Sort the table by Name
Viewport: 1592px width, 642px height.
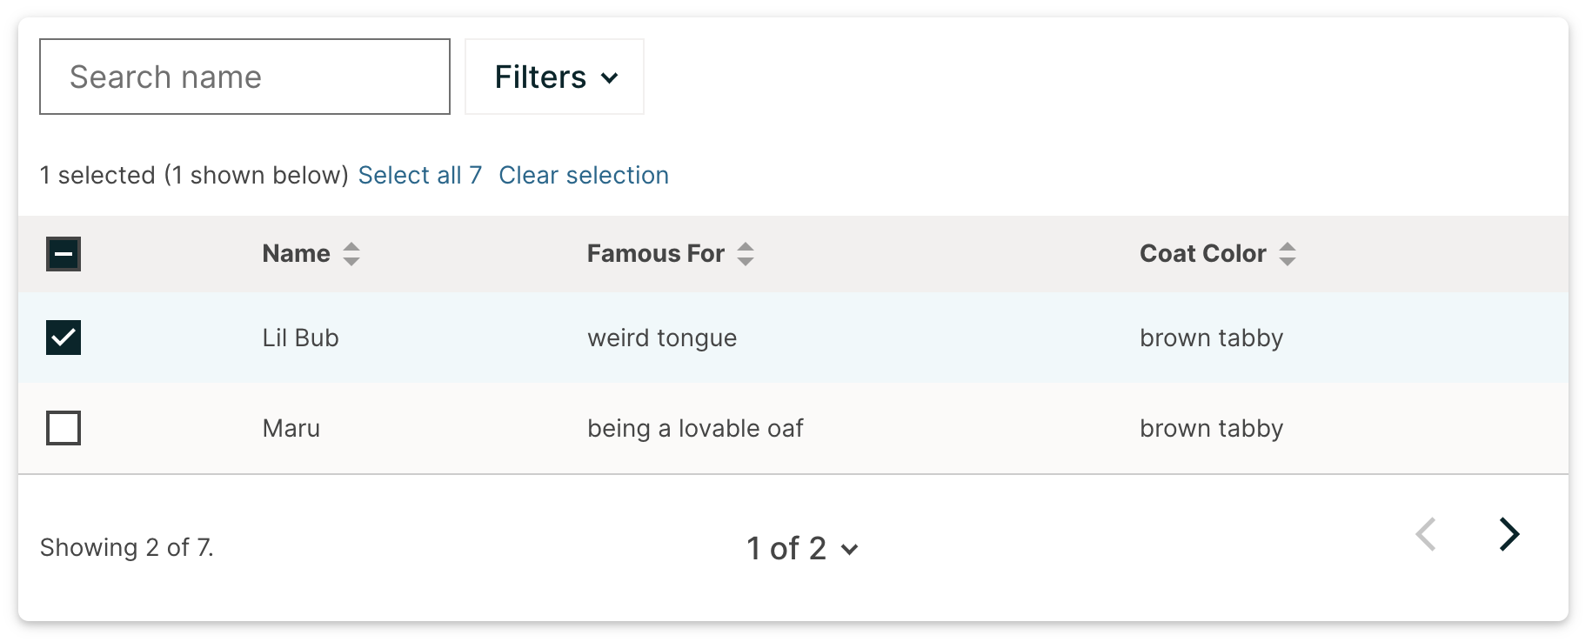coord(296,253)
